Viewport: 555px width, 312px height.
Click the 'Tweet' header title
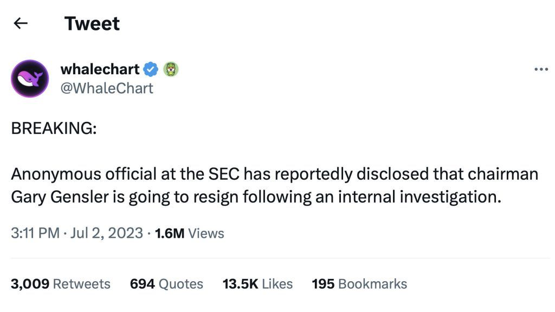tap(92, 23)
